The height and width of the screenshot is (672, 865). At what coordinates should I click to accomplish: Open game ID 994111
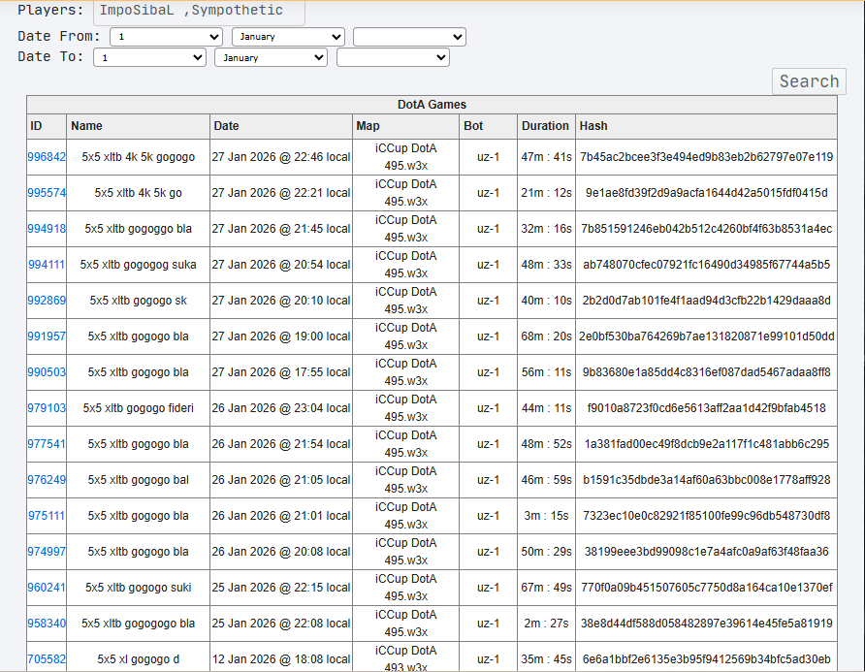[47, 265]
